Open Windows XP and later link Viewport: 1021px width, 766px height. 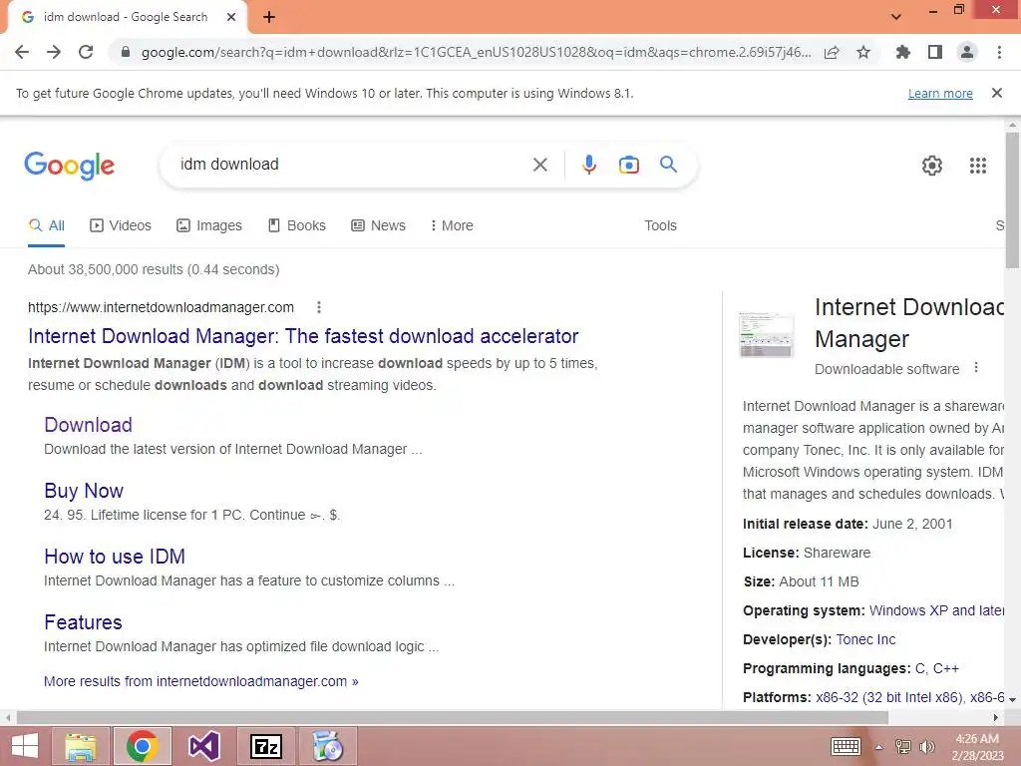click(x=936, y=611)
